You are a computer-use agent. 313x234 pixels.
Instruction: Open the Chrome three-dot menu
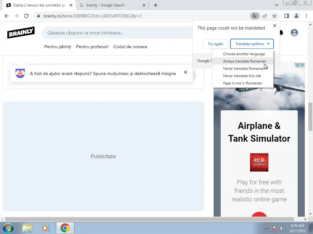306,16
